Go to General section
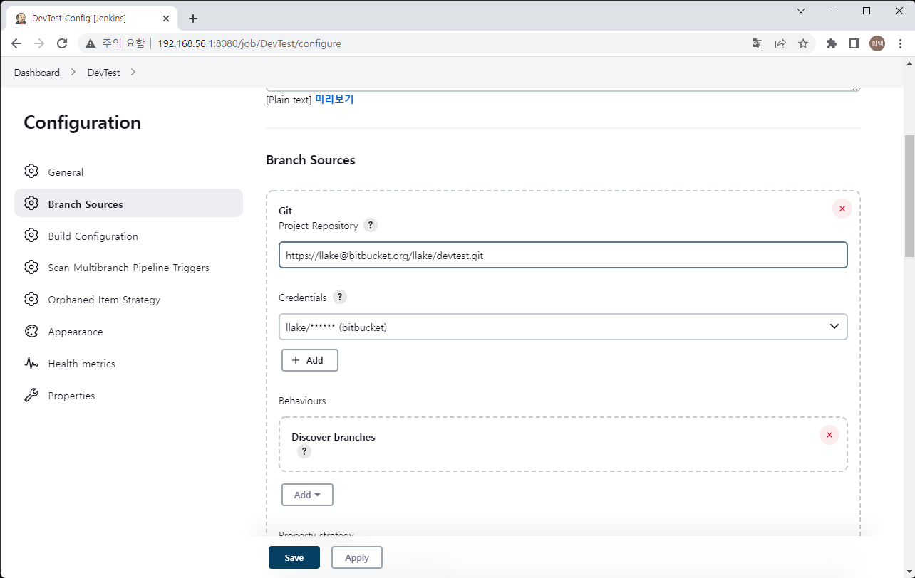Image resolution: width=915 pixels, height=578 pixels. 128,172
